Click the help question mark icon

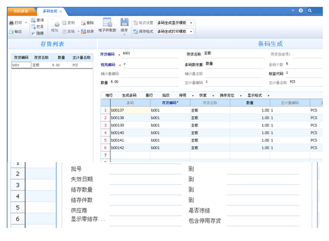301,10
